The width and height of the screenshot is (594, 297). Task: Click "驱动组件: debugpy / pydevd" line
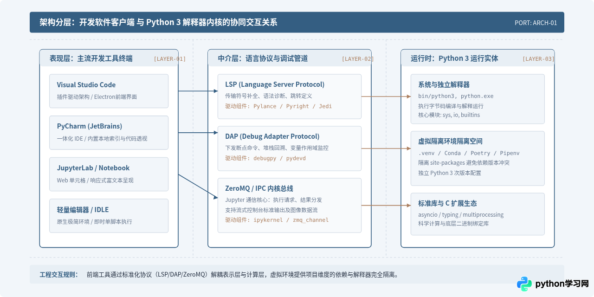265,158
